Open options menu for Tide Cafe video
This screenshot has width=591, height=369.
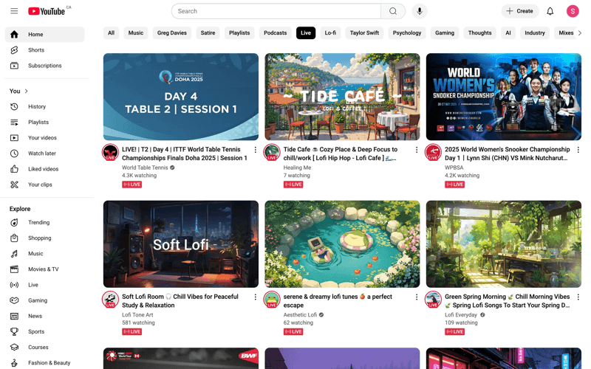pyautogui.click(x=417, y=150)
